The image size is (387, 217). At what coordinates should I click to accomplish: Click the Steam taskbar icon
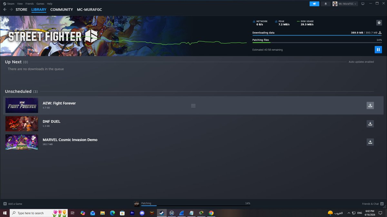click(162, 213)
